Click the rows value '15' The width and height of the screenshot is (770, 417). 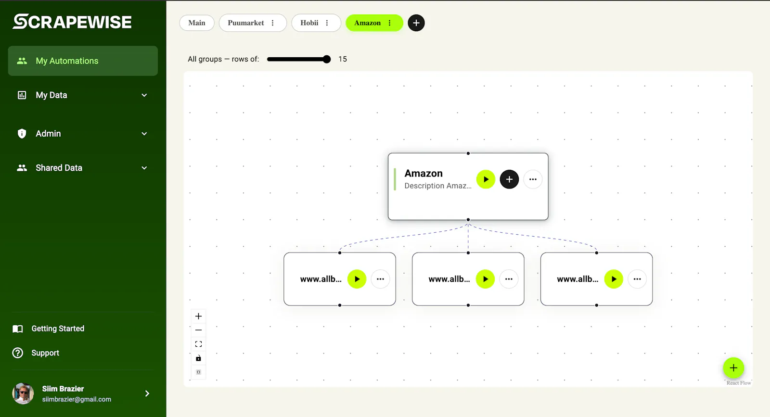[343, 59]
